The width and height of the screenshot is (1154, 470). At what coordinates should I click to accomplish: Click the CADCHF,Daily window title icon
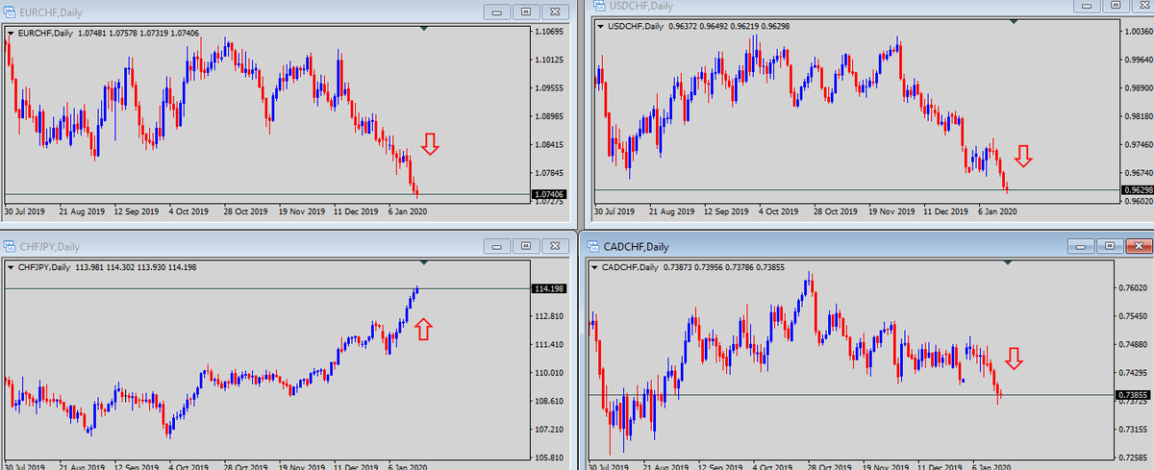coord(594,247)
